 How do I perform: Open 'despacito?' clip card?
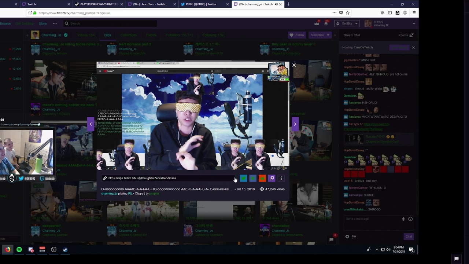pos(52,226)
